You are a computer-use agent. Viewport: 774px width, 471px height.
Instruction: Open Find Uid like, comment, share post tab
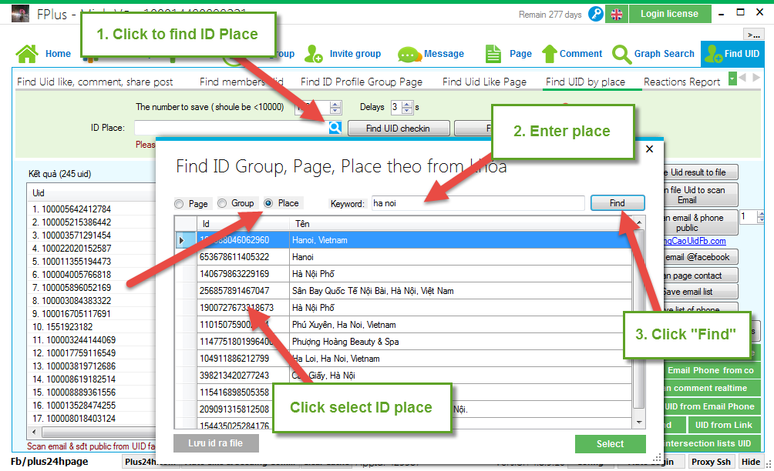tap(95, 82)
